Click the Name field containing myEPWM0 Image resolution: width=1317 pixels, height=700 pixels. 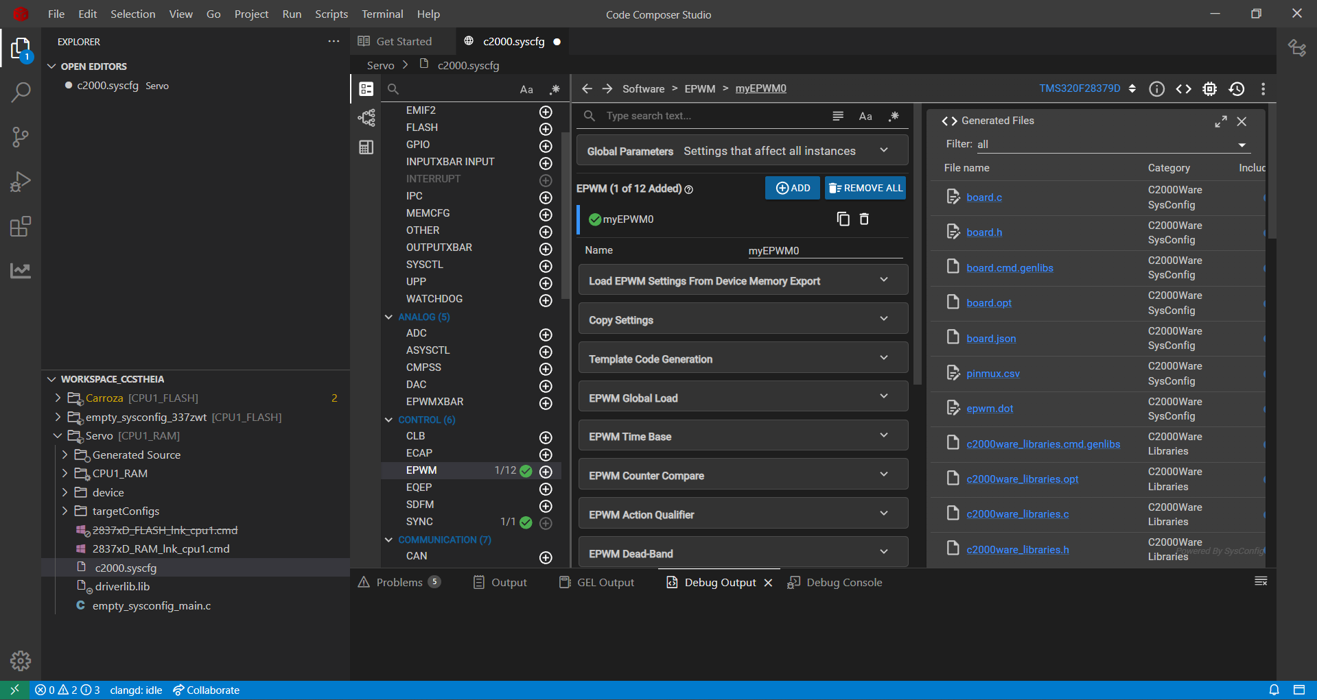click(x=825, y=251)
